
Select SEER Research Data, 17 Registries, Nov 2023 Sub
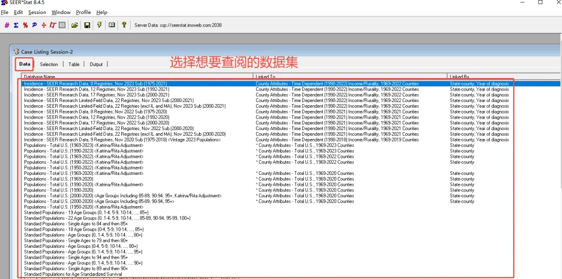click(97, 95)
